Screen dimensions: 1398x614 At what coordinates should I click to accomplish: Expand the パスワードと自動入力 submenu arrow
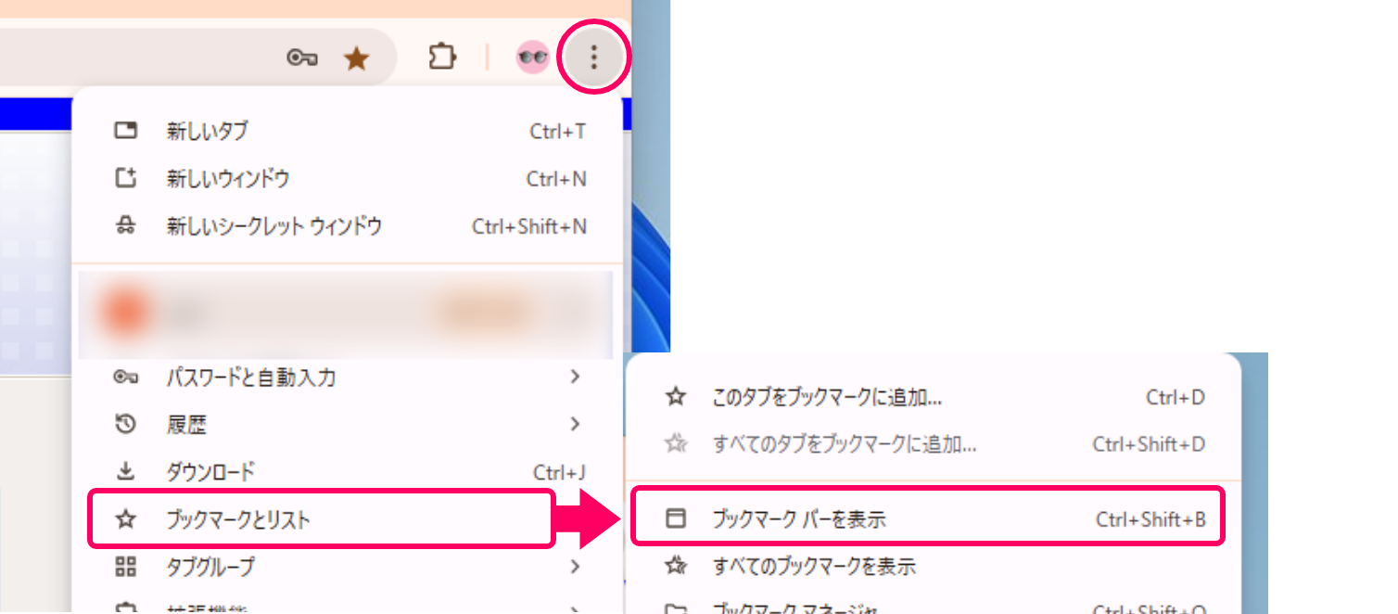tap(575, 377)
